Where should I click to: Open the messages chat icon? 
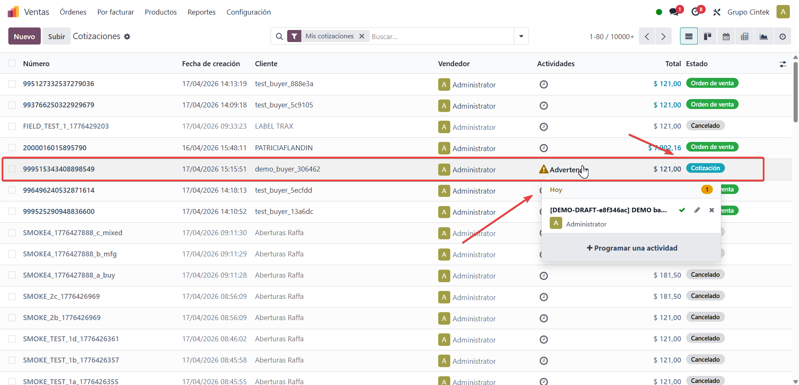click(674, 12)
